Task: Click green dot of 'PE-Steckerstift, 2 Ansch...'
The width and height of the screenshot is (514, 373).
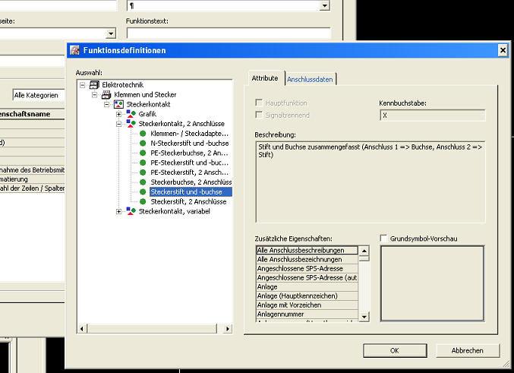Action: [x=143, y=172]
